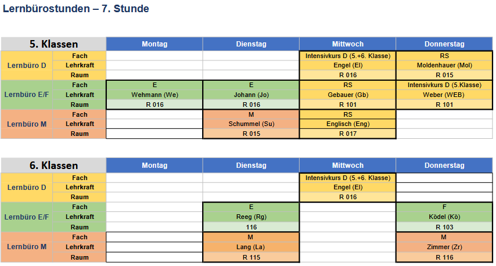Screen dimensions: 496x266
Task: Select the Schummel (Su) cell
Action: (251, 124)
